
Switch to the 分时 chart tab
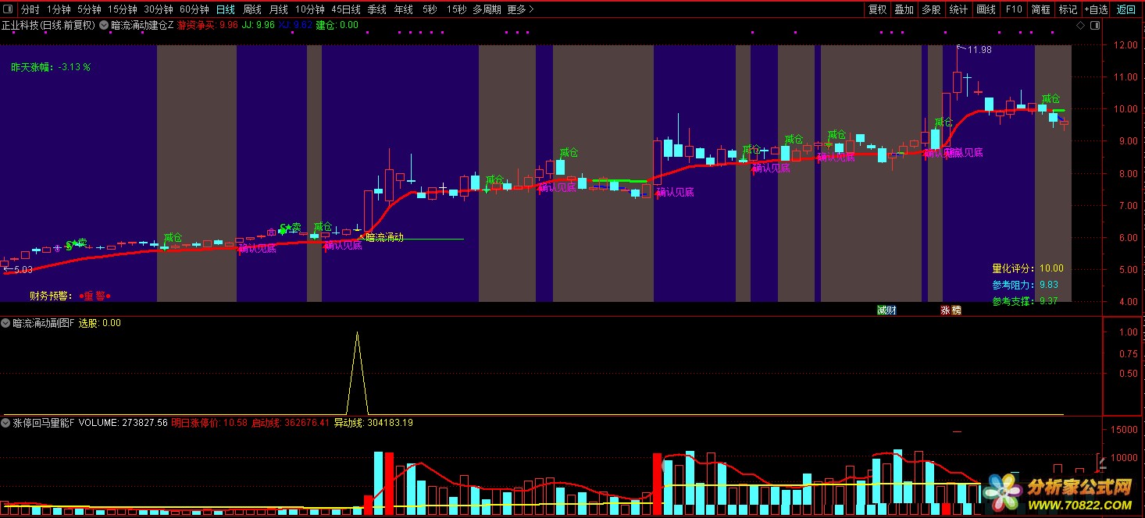coord(30,9)
